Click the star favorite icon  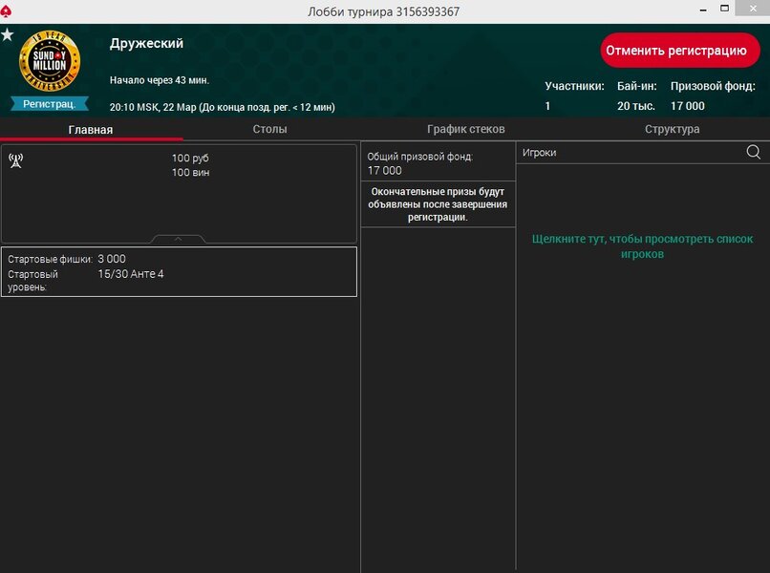[x=8, y=34]
